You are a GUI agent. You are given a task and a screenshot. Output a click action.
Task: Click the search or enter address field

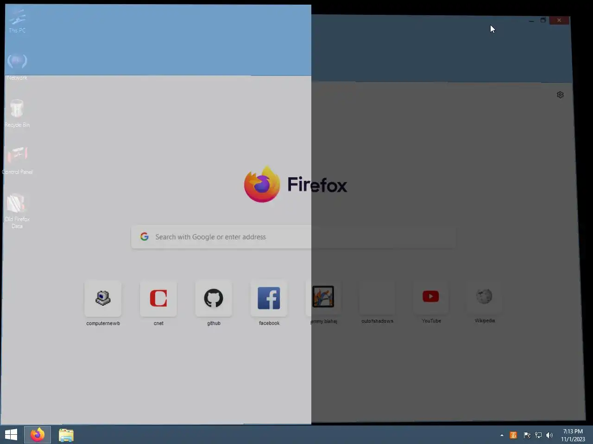[x=293, y=237]
